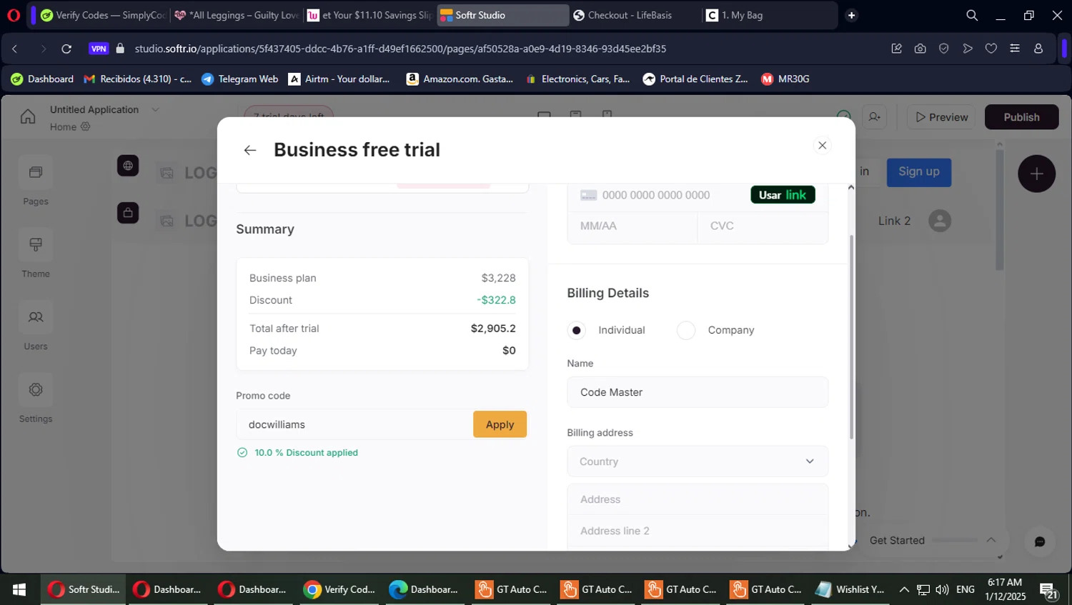Image resolution: width=1072 pixels, height=605 pixels.
Task: Open the Theme sidebar panel
Action: click(36, 254)
